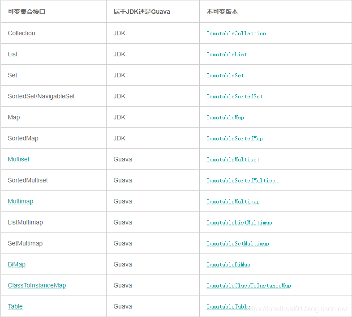
Task: Open the ImmutableSortedMultiset link
Action: [242, 181]
